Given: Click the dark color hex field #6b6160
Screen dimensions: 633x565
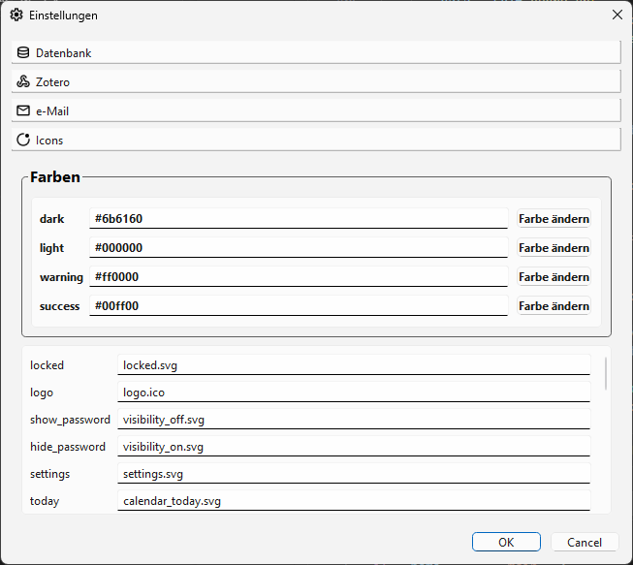Looking at the screenshot, I should [299, 219].
